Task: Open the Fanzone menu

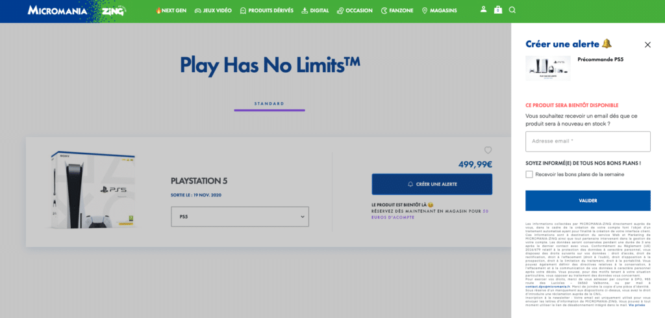Action: 397,11
